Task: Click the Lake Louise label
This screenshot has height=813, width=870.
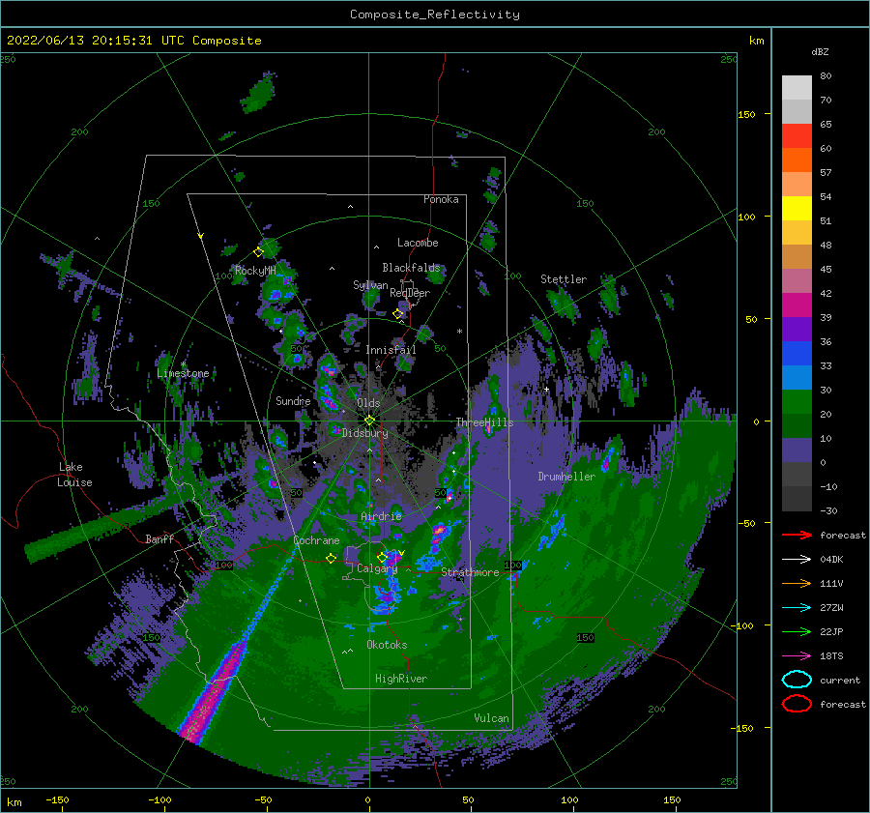Action: [74, 475]
